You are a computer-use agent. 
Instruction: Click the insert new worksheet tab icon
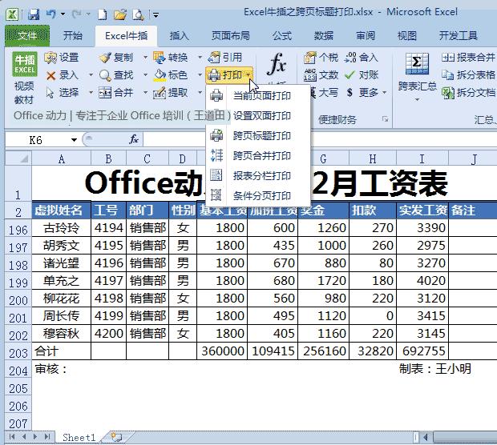click(x=116, y=438)
